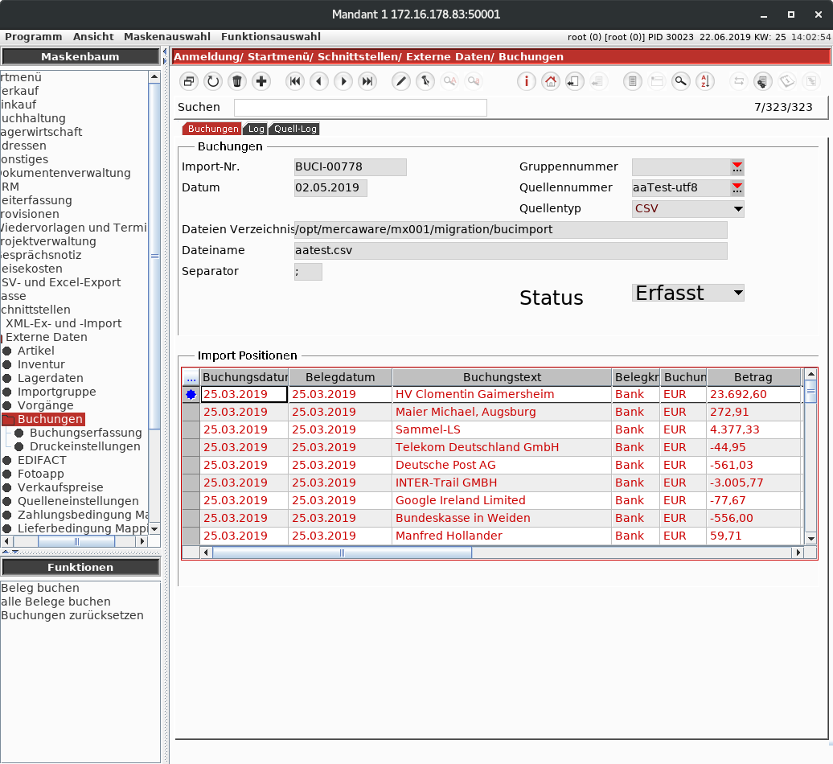Click in the Suchen input field
This screenshot has width=833, height=764.
point(360,107)
